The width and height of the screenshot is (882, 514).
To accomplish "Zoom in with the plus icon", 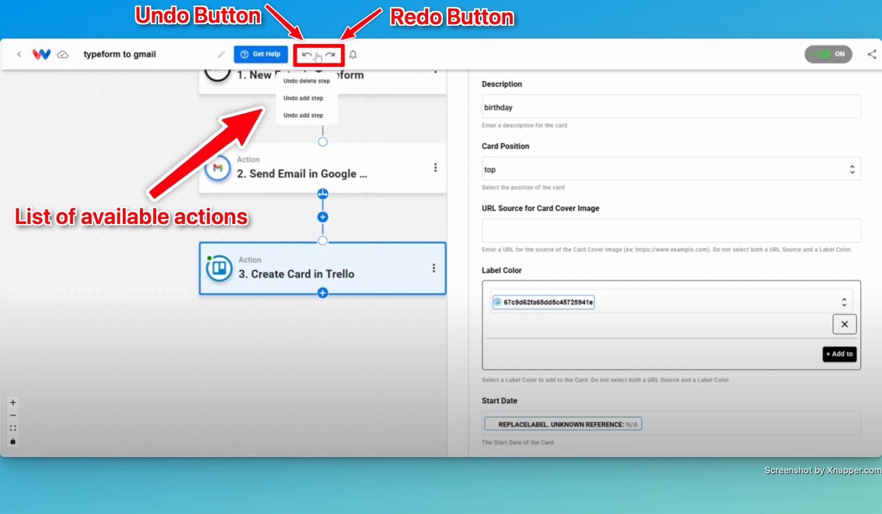I will pyautogui.click(x=12, y=402).
